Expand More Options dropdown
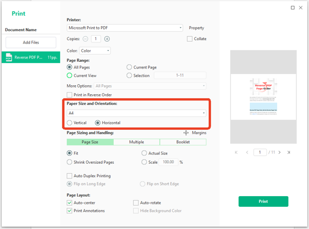The width and height of the screenshot is (309, 229). 150,86
